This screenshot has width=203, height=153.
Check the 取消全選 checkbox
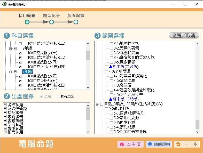[57, 96]
